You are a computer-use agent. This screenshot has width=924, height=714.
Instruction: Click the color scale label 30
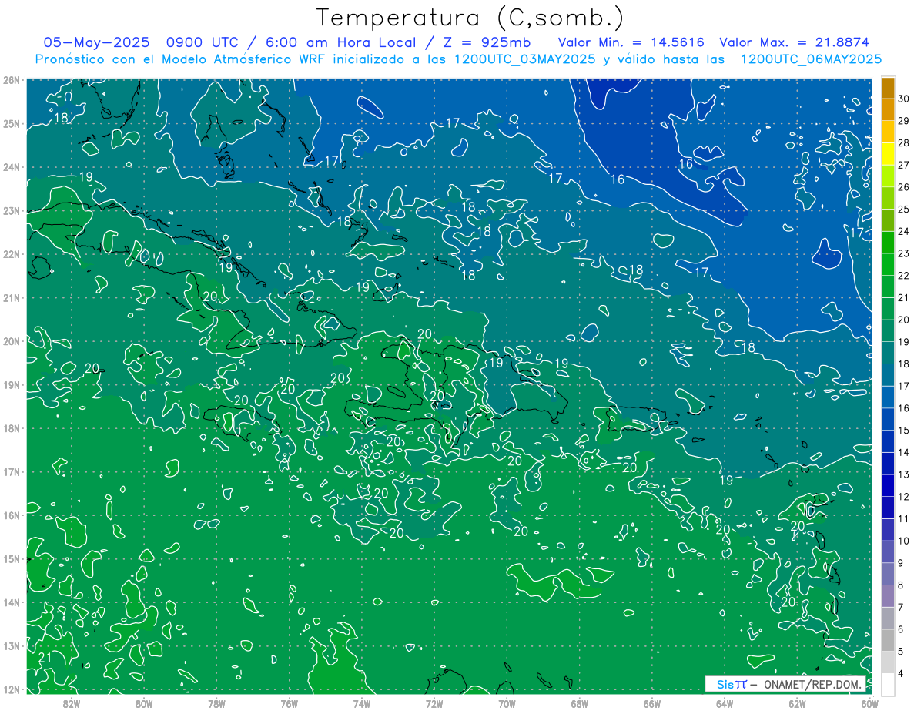903,99
